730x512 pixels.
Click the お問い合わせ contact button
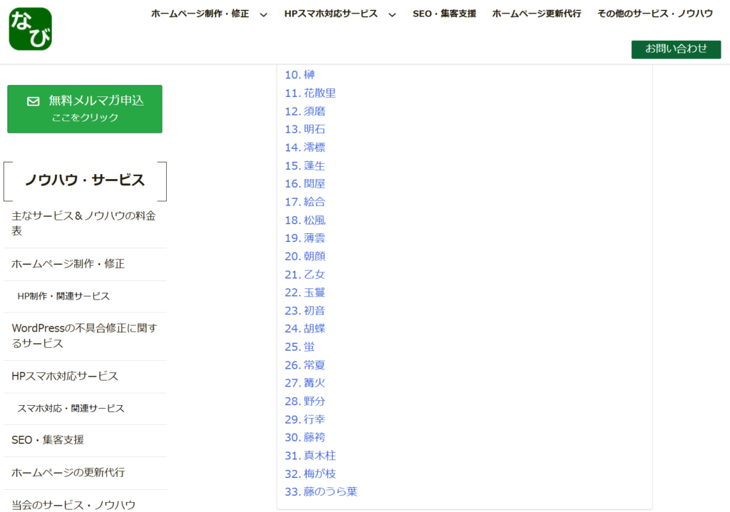pos(676,49)
